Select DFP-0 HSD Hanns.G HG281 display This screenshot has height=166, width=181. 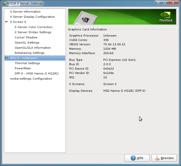tap(37, 73)
